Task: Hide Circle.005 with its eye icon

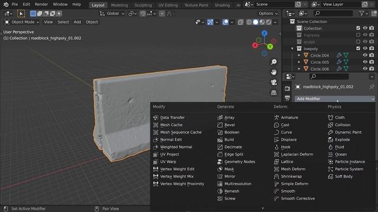Action: click(x=365, y=62)
